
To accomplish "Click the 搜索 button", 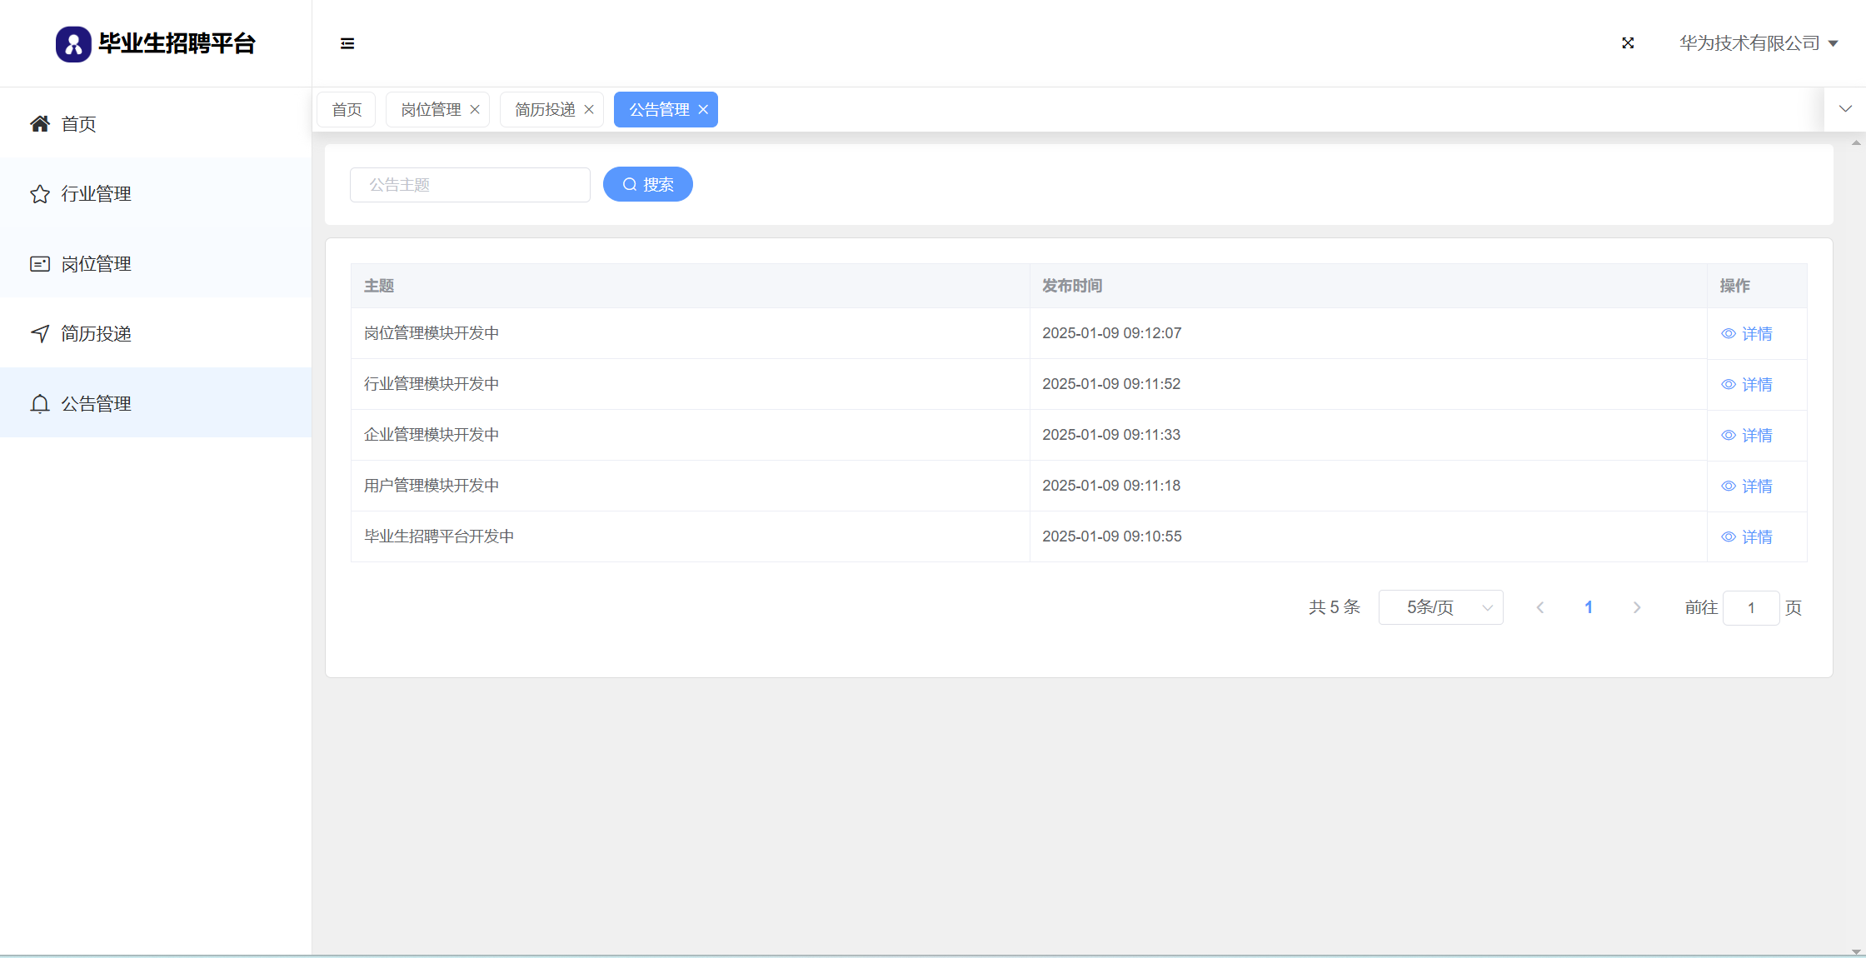I will [x=647, y=184].
